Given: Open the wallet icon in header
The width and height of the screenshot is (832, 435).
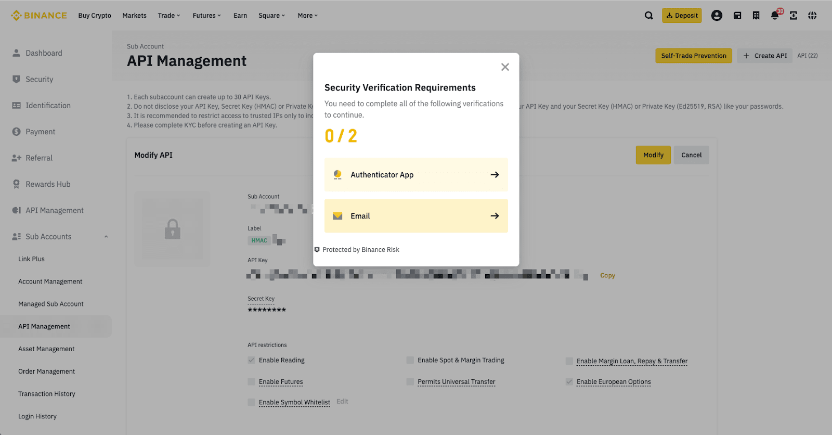Looking at the screenshot, I should pos(737,16).
